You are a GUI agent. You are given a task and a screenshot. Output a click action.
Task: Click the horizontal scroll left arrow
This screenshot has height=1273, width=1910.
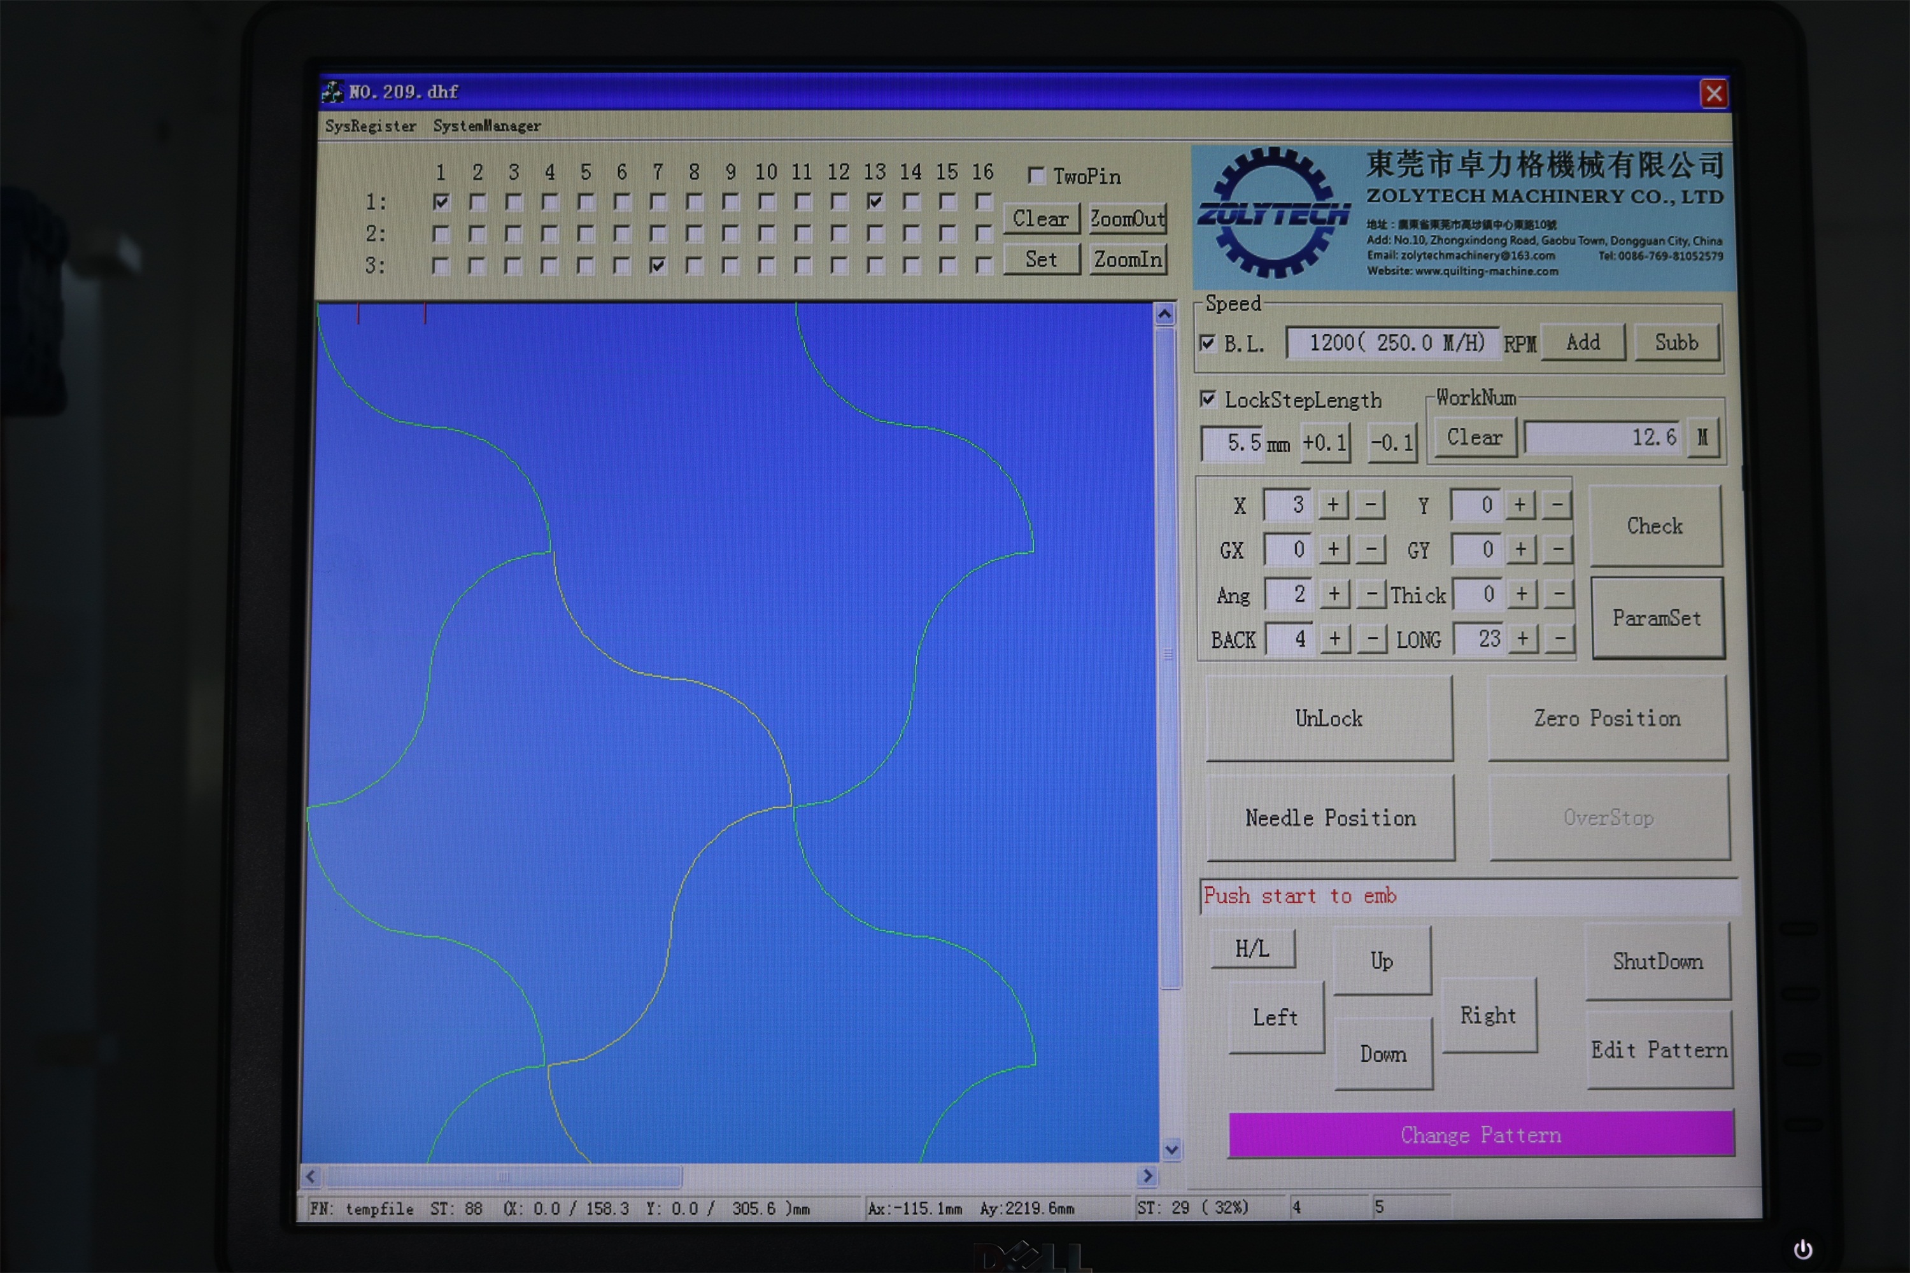[311, 1176]
